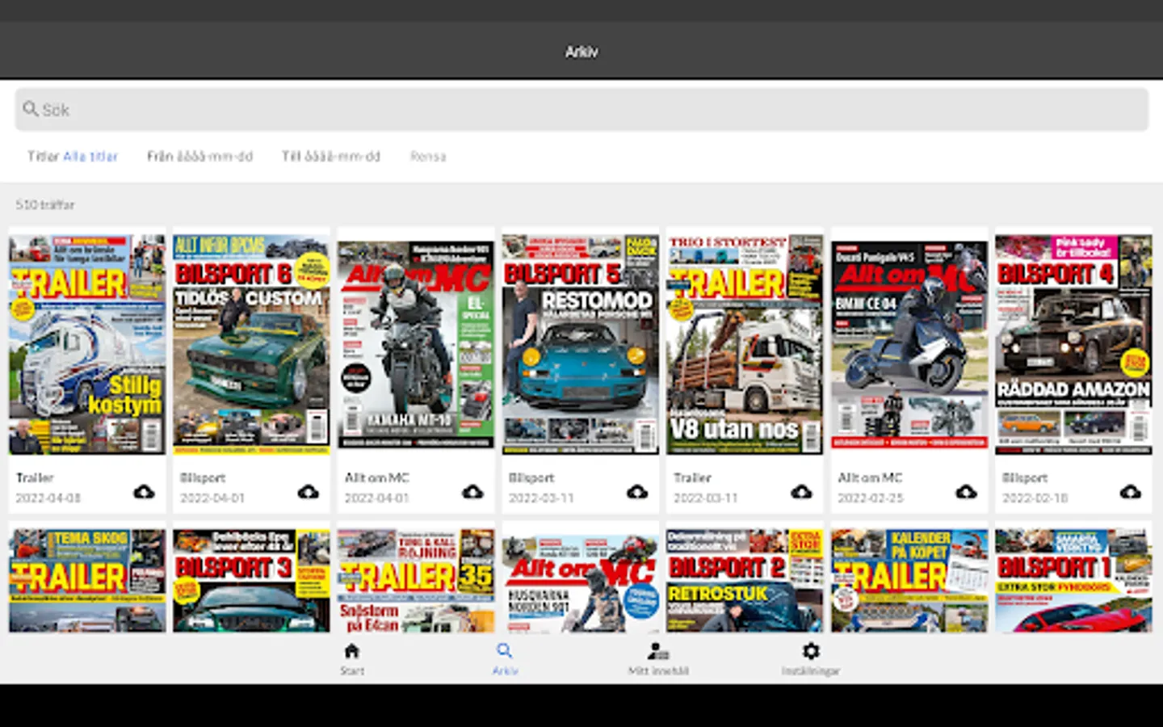Open the Allt om MC Husqvarna Norden 901 cover
The height and width of the screenshot is (727, 1163).
click(580, 582)
